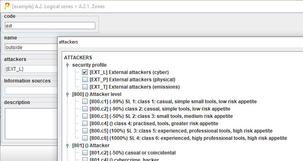Check EXT_P External attackers (physical)
This screenshot has height=161, width=303.
pyautogui.click(x=85, y=80)
